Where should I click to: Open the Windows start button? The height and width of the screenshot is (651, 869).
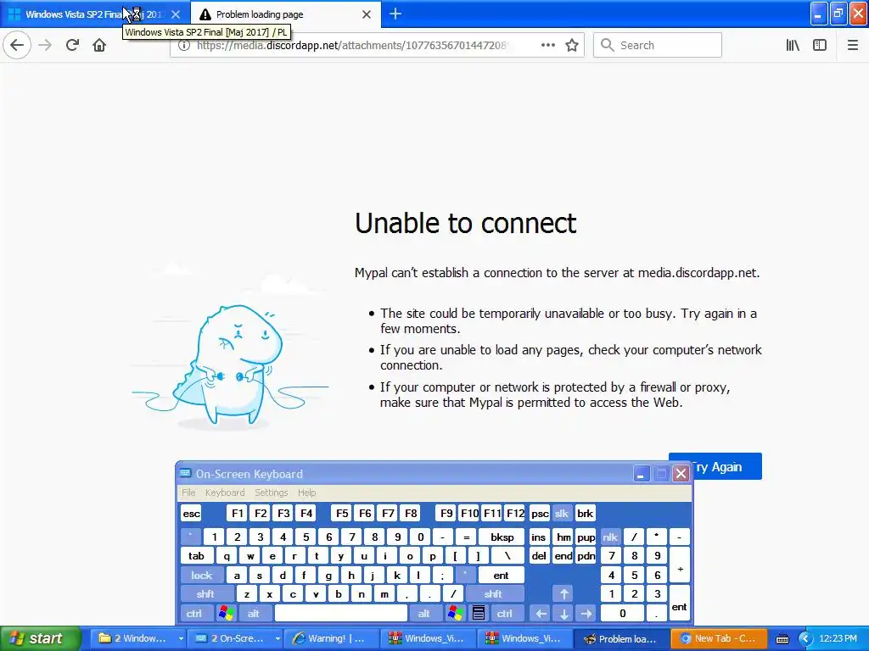coord(39,638)
